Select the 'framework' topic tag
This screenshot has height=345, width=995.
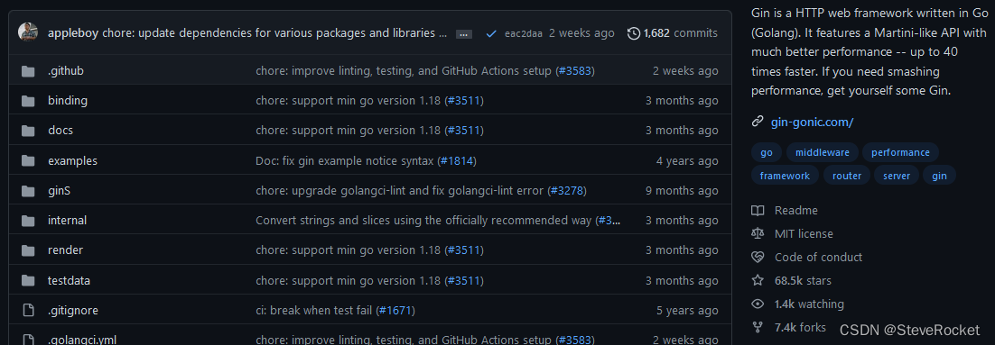click(x=785, y=176)
